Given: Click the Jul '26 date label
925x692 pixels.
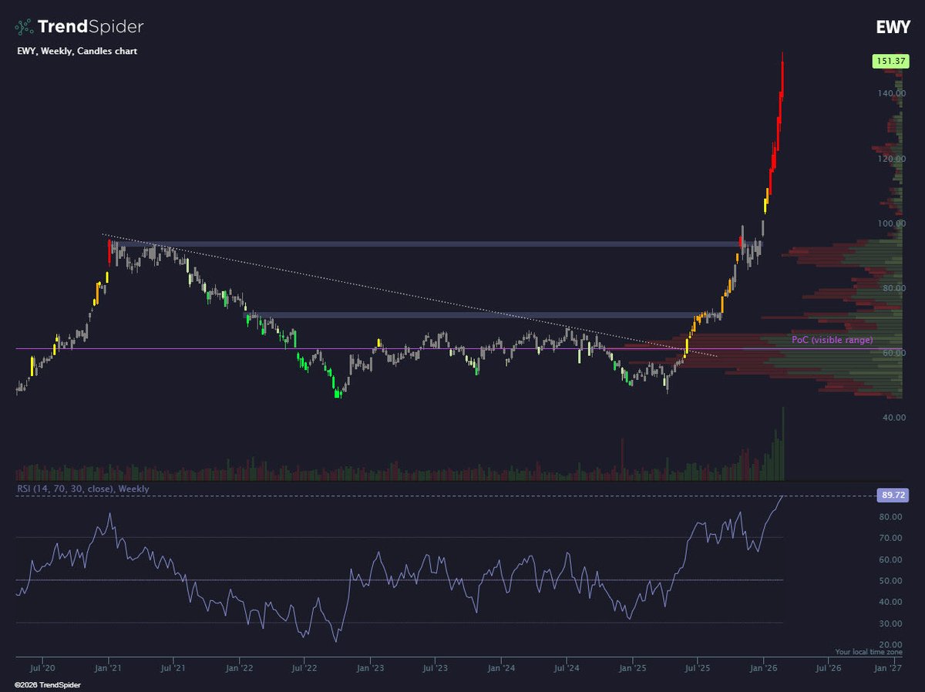Looking at the screenshot, I should pos(829,670).
